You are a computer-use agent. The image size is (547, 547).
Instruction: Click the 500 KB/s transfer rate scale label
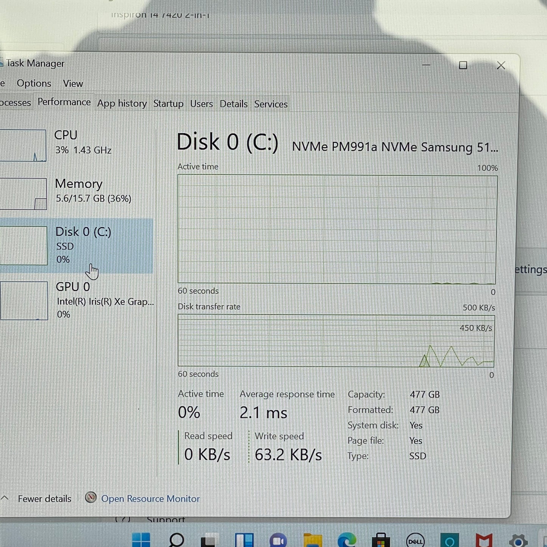[479, 308]
